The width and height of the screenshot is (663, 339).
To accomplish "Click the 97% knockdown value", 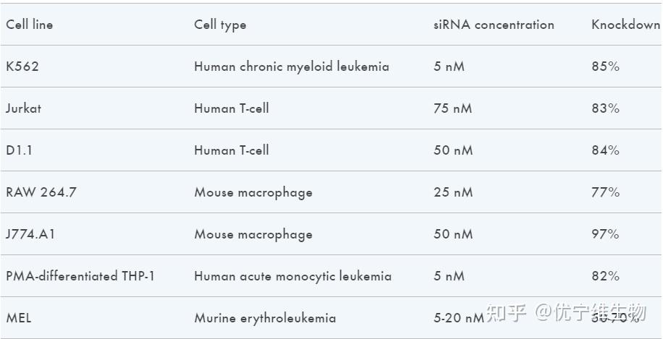I will point(605,234).
